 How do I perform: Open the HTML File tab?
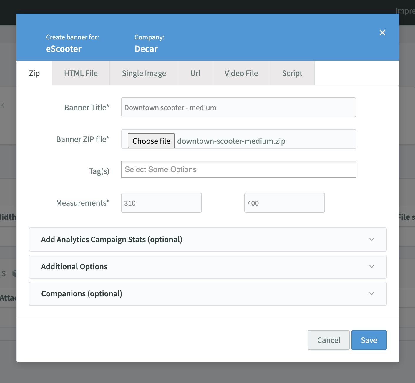81,73
